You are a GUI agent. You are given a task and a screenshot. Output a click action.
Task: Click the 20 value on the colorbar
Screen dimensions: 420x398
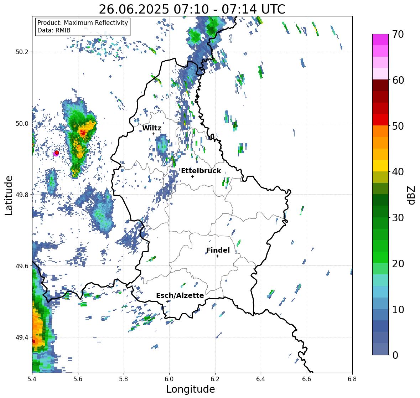398,264
